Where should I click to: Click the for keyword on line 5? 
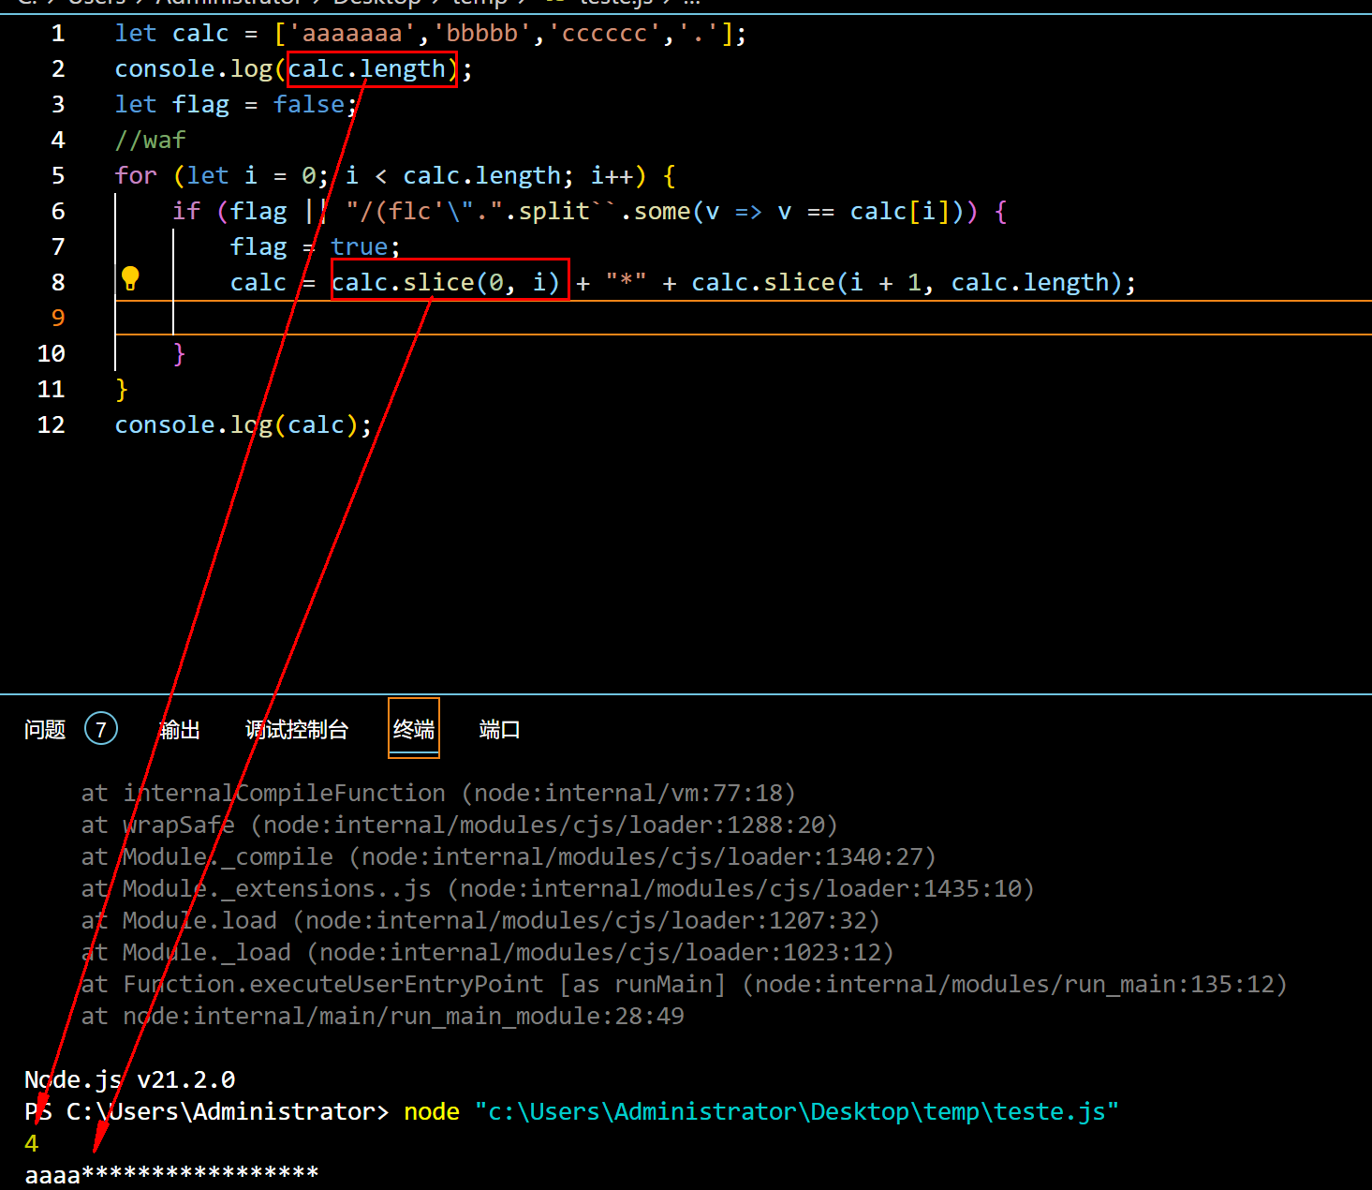coord(136,176)
